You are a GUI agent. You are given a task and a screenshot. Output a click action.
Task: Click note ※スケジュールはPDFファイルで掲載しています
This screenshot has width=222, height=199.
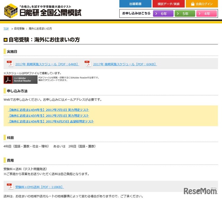coord(33,73)
